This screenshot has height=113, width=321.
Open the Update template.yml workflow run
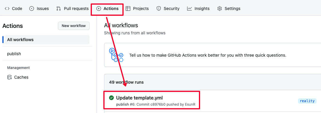tap(140, 98)
